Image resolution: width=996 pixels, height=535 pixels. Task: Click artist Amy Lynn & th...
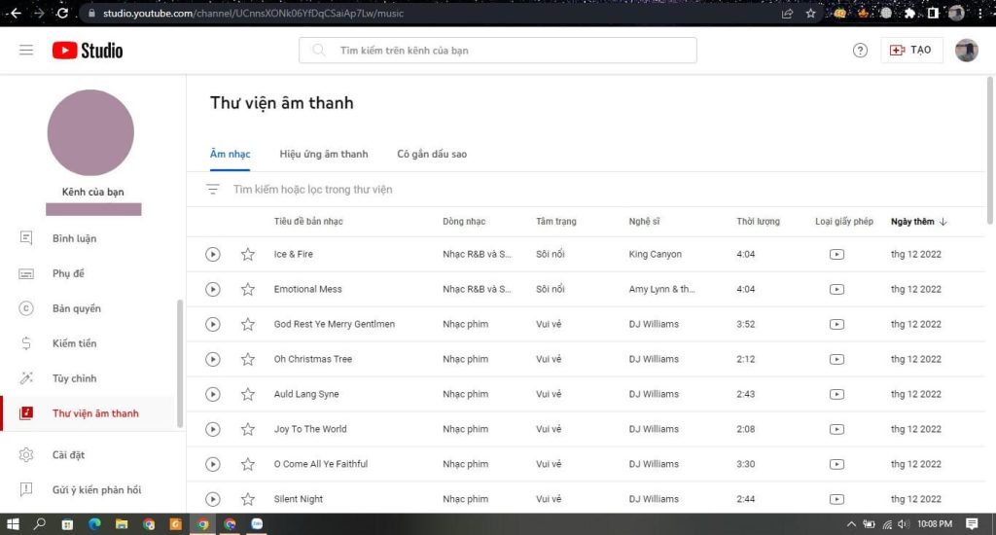point(661,289)
